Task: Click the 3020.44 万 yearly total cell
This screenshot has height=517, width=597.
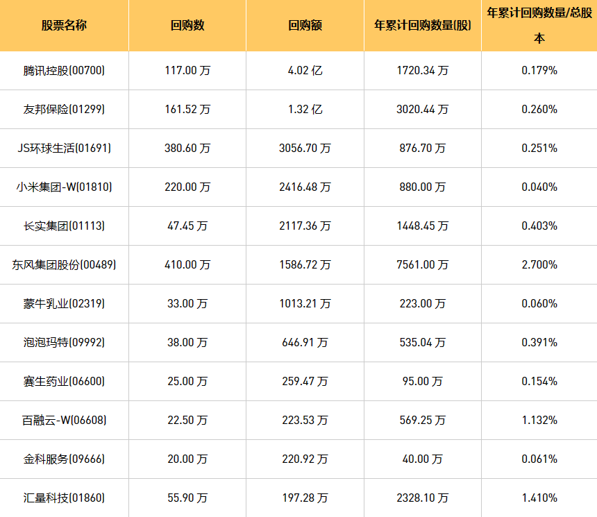Action: [423, 109]
